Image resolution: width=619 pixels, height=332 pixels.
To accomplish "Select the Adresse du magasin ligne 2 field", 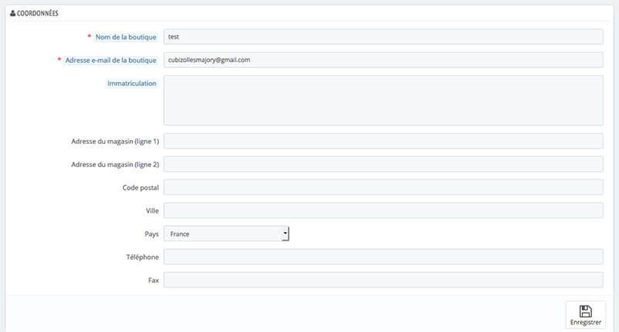I will tap(383, 164).
